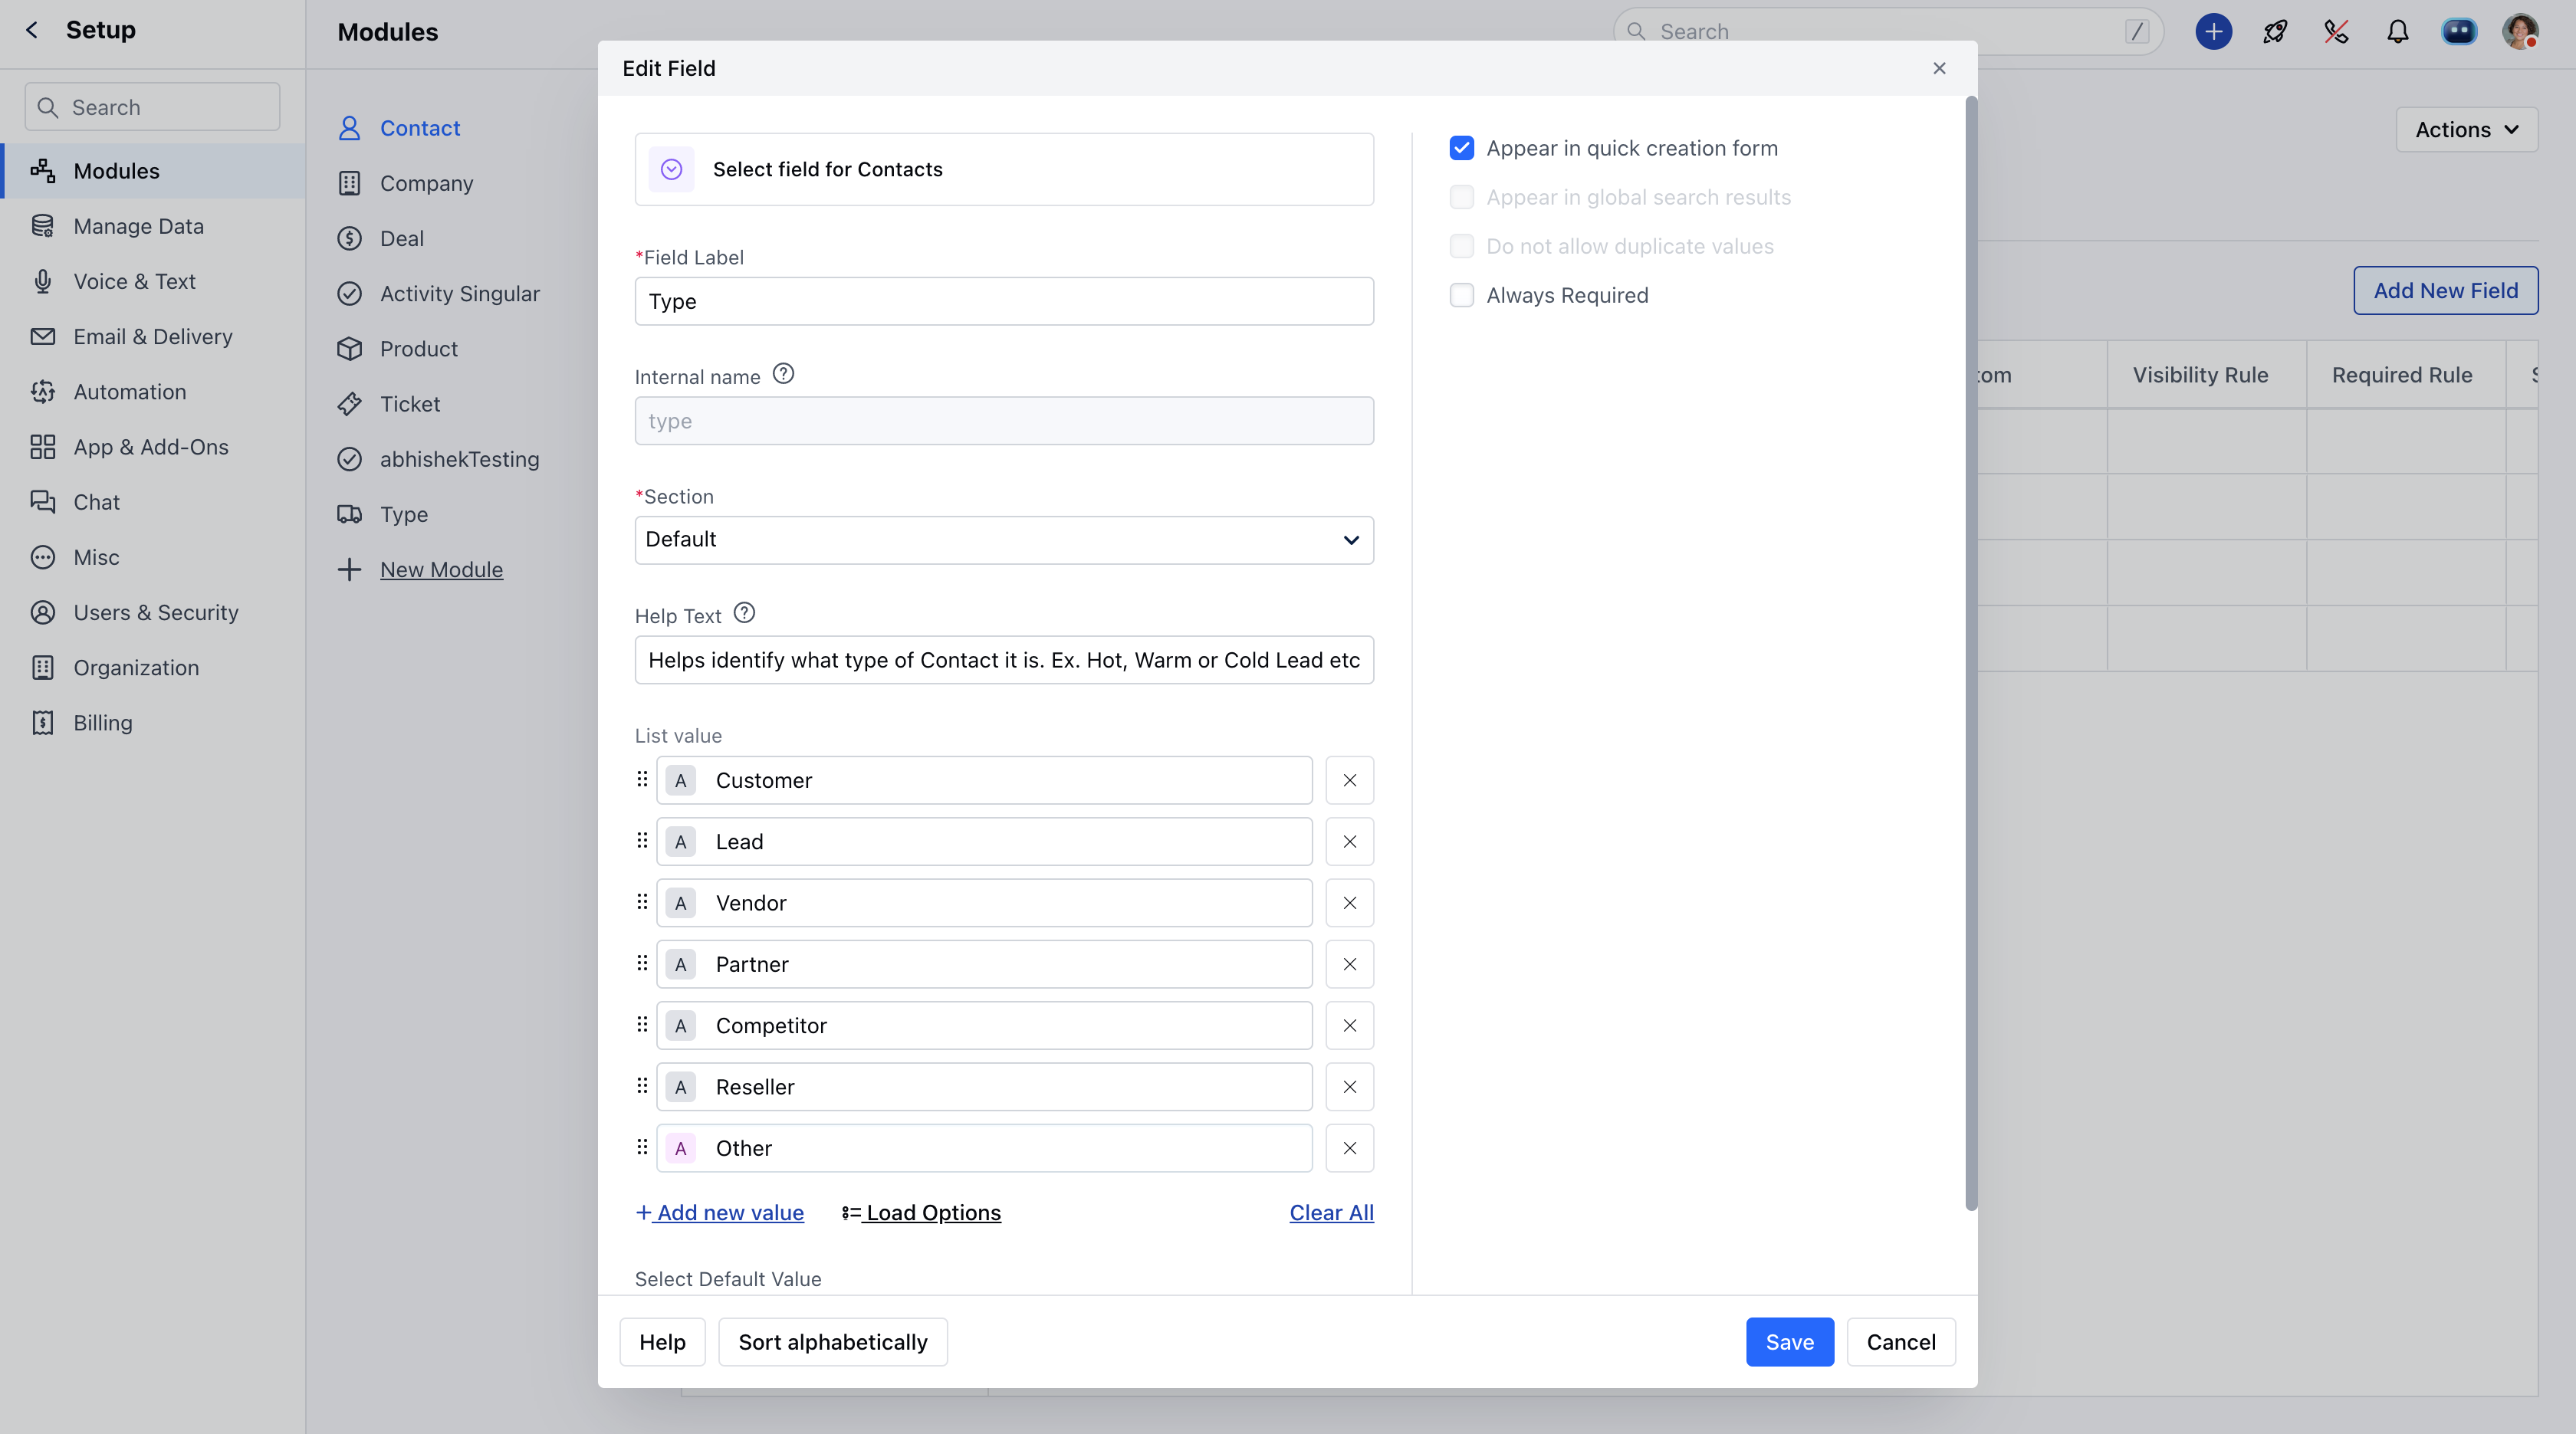Open Email & Delivery settings
Screen dimensions: 2576x1434
153,336
